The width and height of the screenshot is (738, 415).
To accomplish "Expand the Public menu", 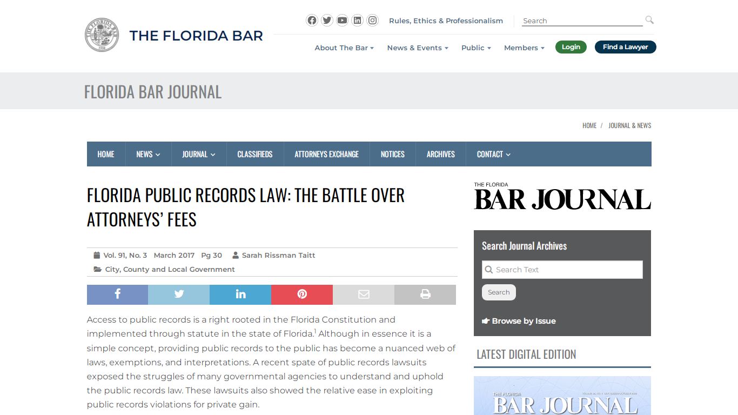I will click(x=476, y=48).
